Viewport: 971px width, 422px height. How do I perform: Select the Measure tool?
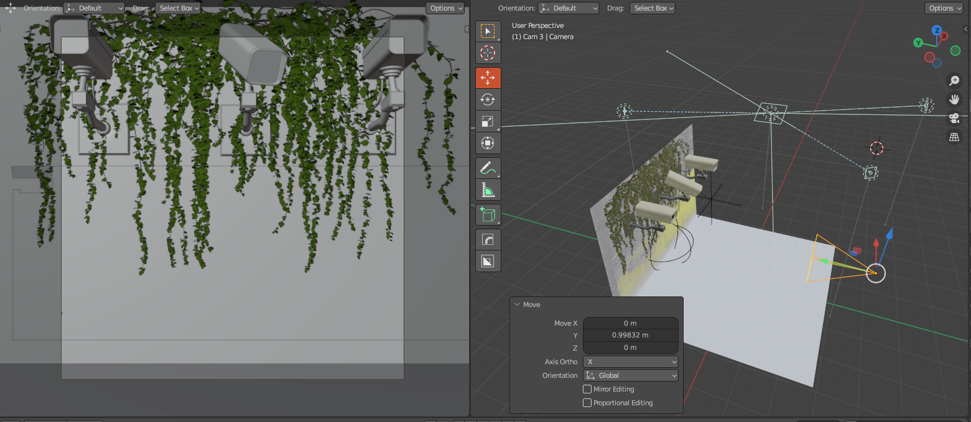(488, 190)
